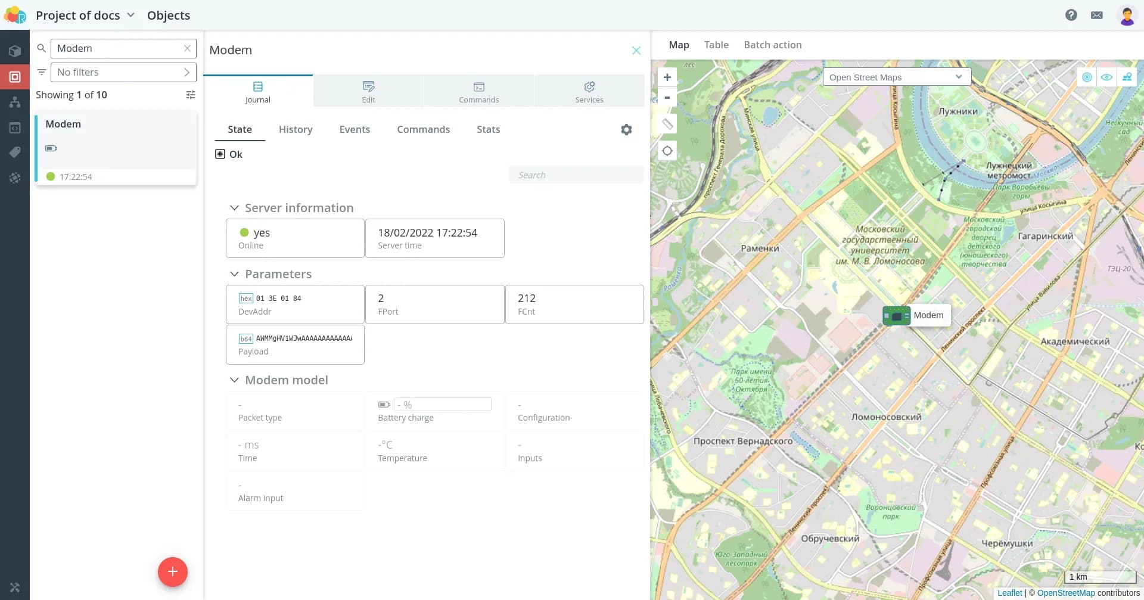Open the mail messages icon
Image resolution: width=1144 pixels, height=600 pixels.
point(1096,15)
